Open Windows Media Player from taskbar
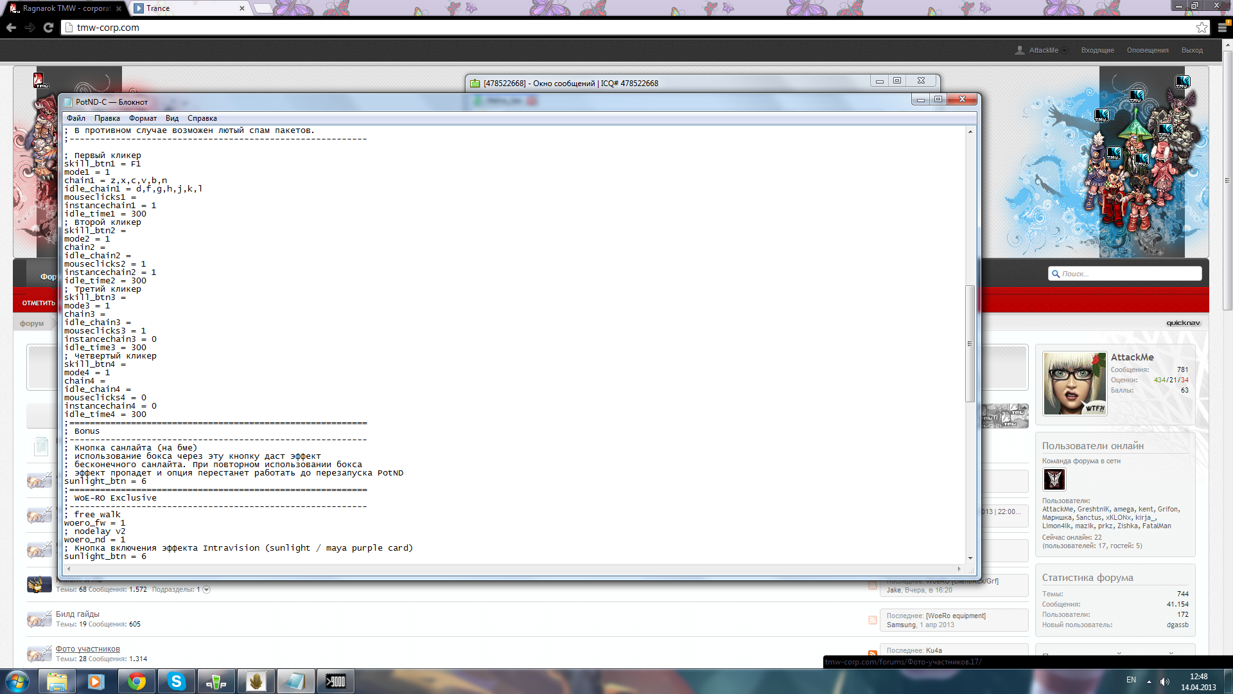The height and width of the screenshot is (694, 1233). [96, 681]
